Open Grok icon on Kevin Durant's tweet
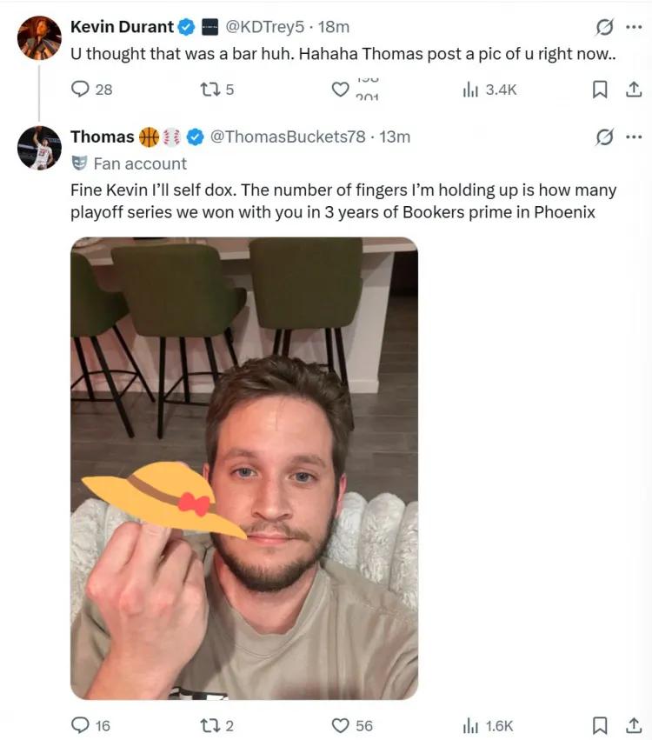Screen dimensions: 652x740 [604, 27]
